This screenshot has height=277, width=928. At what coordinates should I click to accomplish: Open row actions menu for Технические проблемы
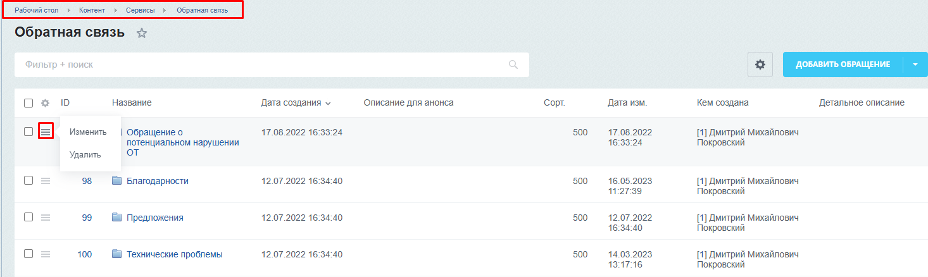(46, 254)
